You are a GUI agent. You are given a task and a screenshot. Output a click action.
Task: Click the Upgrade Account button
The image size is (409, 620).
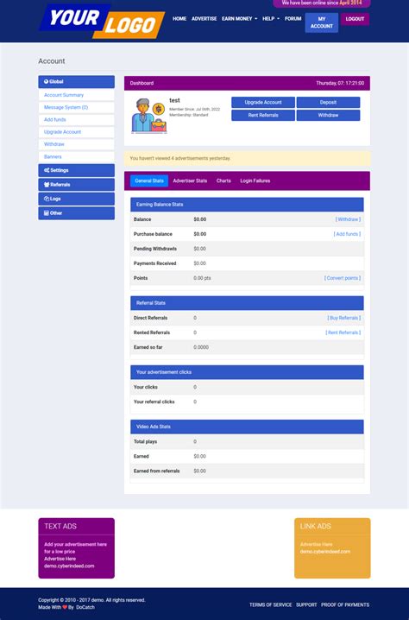coord(263,103)
